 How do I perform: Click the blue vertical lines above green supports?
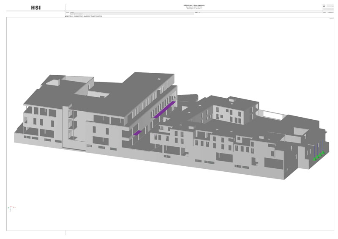[320, 147]
